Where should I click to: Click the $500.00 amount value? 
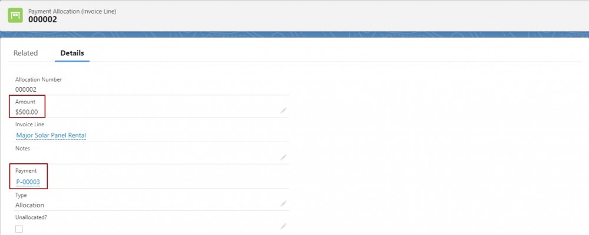27,112
